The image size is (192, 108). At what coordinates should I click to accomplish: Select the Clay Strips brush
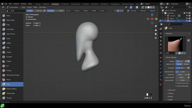click(x=12, y=29)
